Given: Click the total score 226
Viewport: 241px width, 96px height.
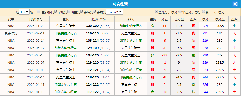Looking at the screenshot, I should pyautogui.click(x=205, y=84).
